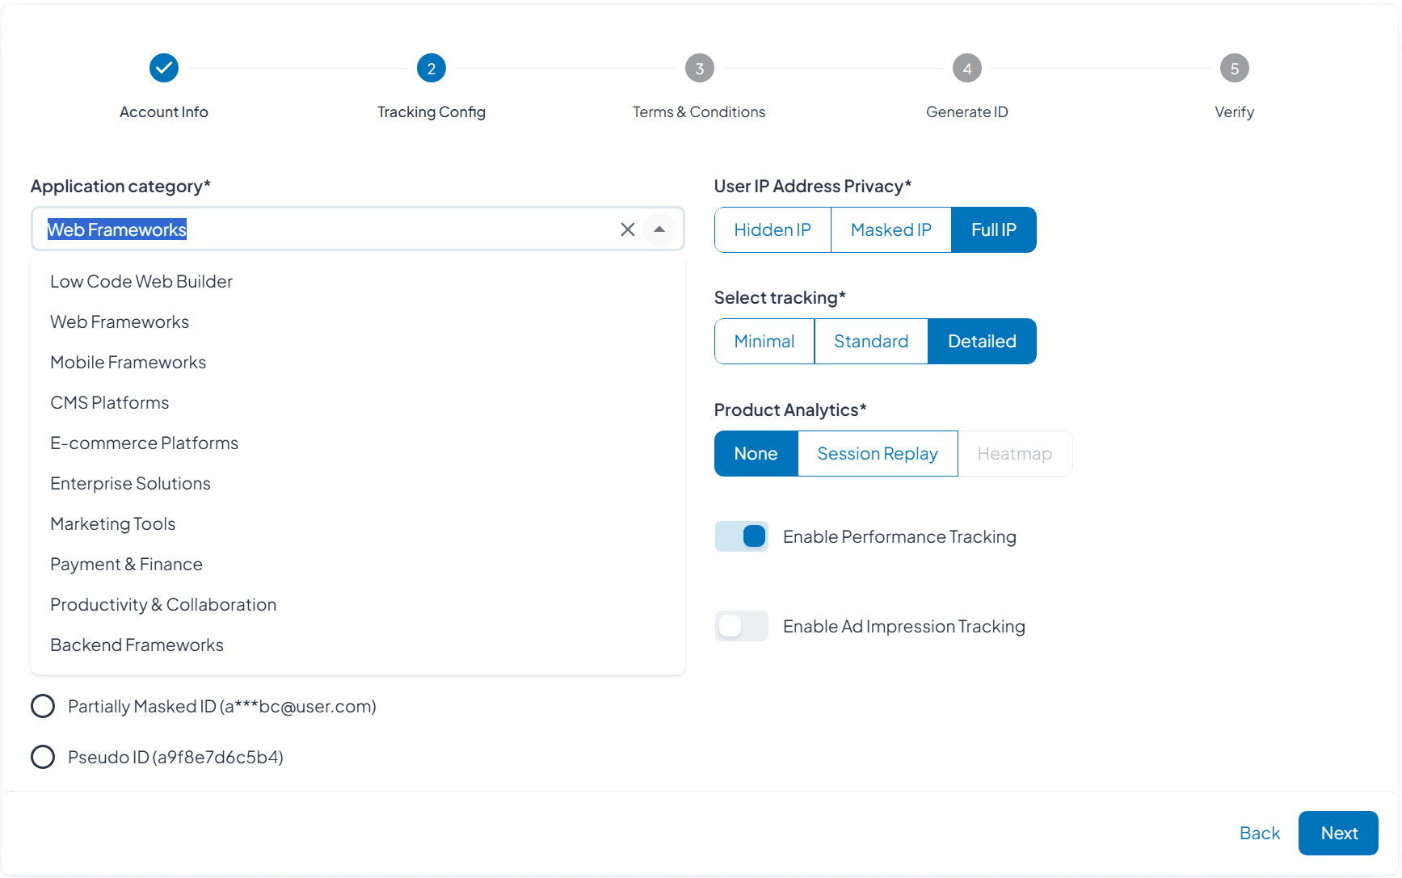The width and height of the screenshot is (1402, 878).
Task: Set IP privacy to Masked IP
Action: click(891, 230)
